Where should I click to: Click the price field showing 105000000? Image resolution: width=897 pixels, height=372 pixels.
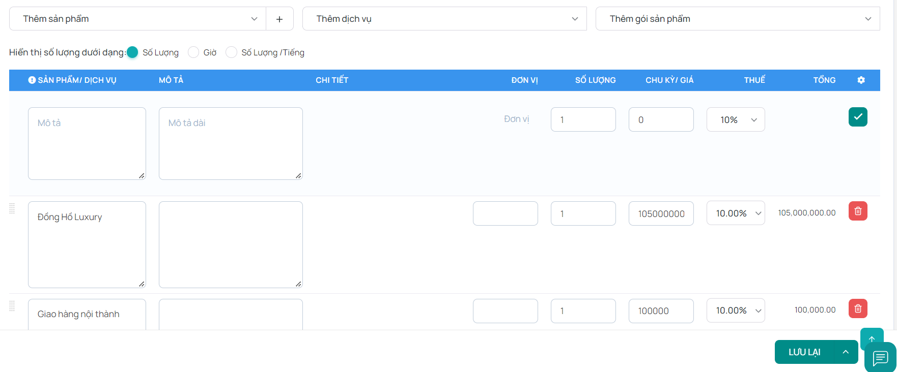click(x=661, y=214)
